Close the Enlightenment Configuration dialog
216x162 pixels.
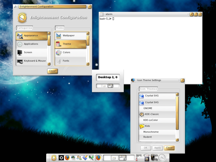pyautogui.click(x=52, y=71)
